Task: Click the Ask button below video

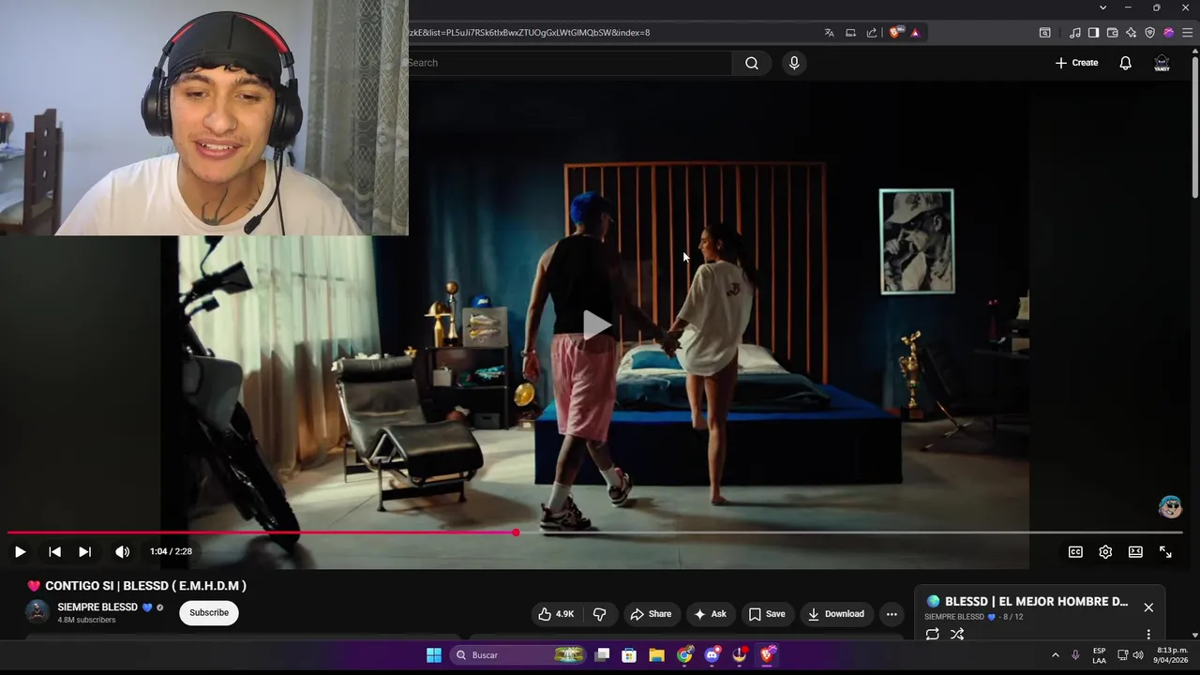Action: point(710,614)
